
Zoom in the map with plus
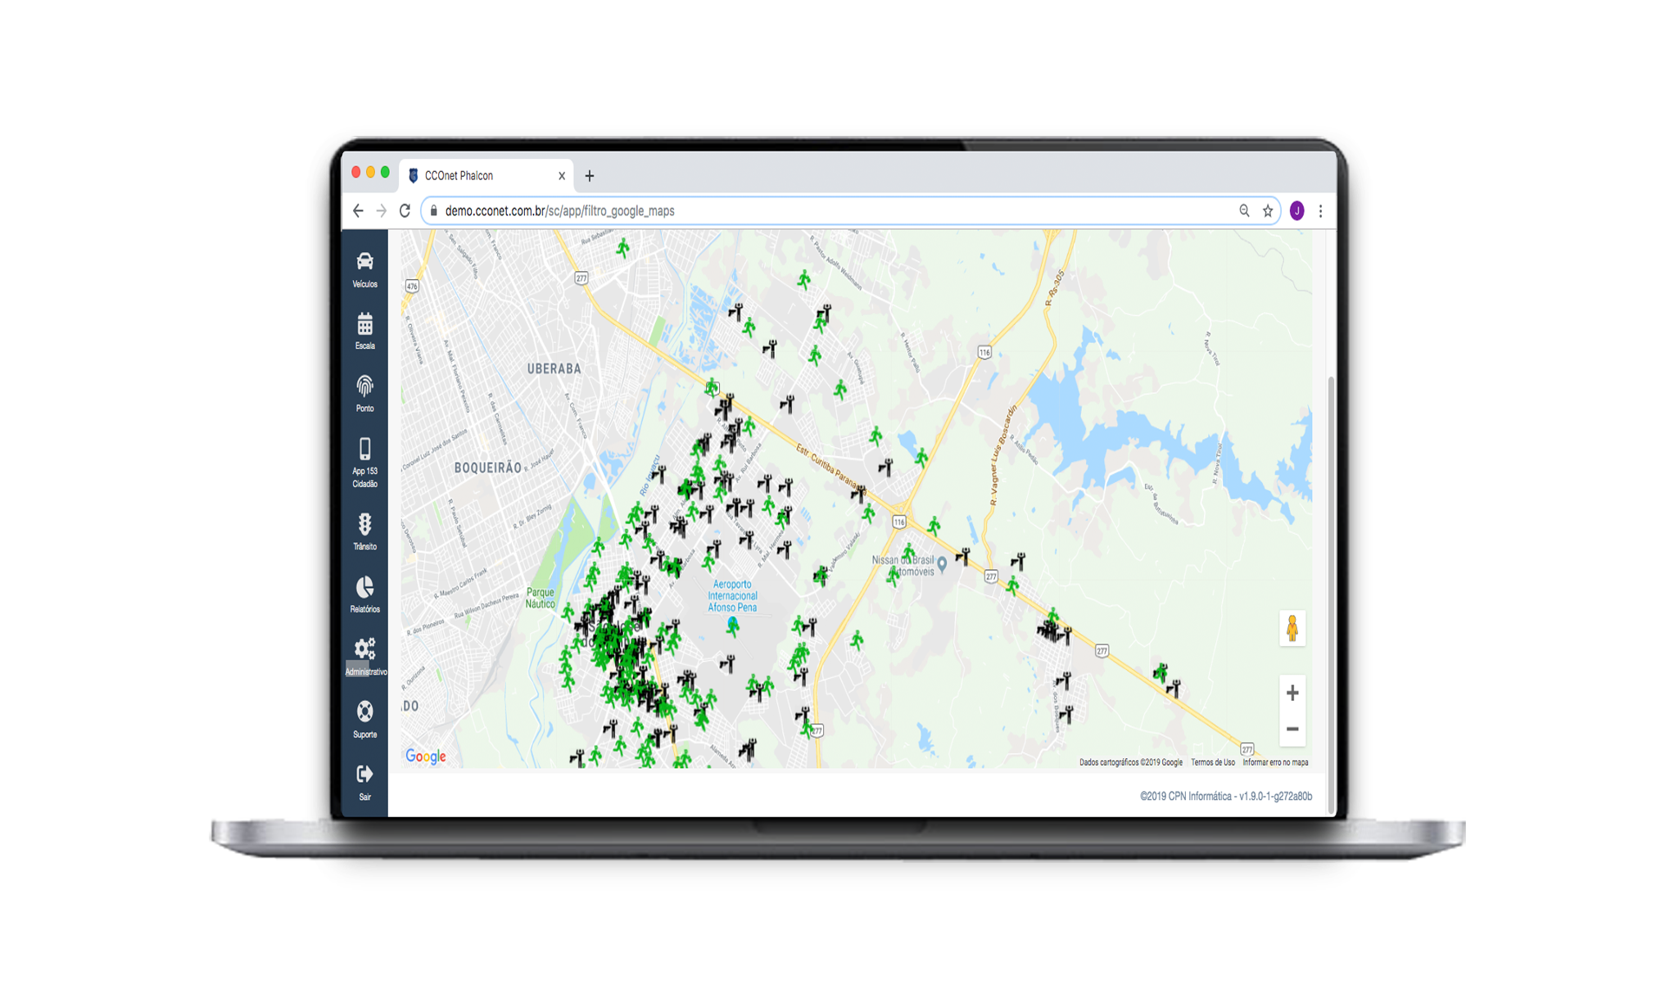point(1292,693)
